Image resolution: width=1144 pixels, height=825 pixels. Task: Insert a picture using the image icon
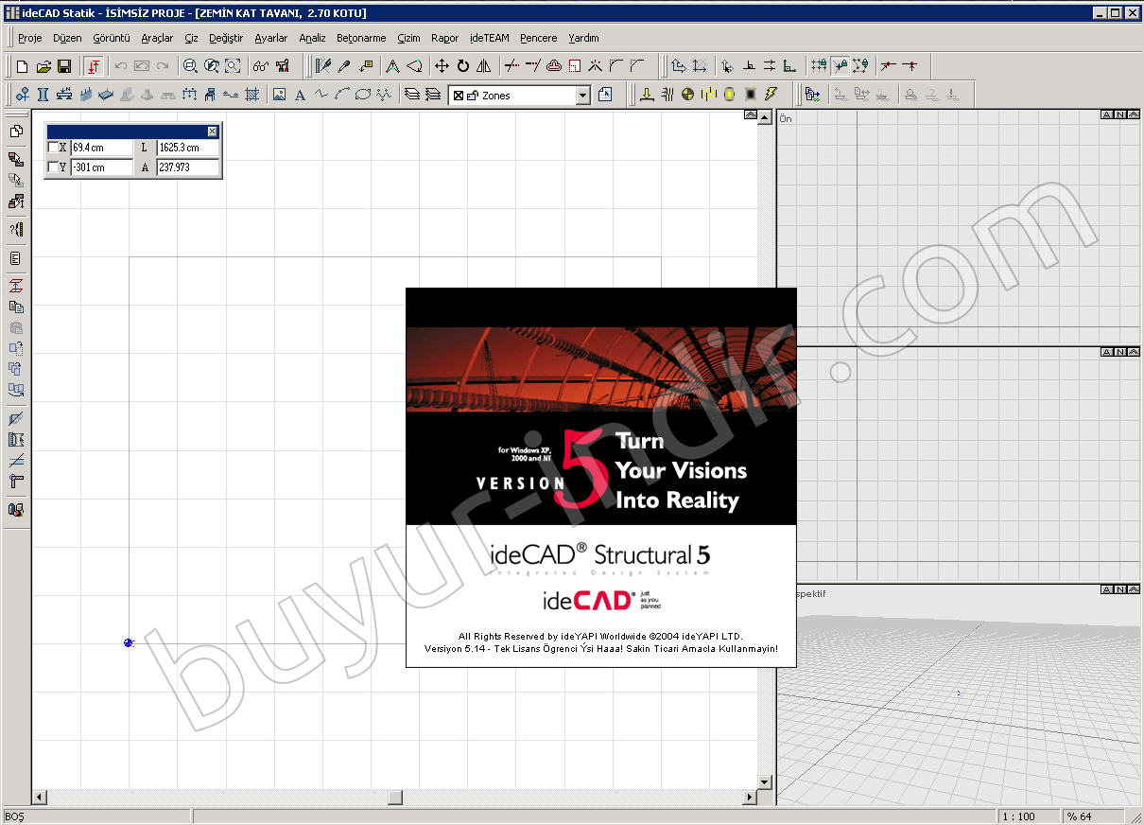[x=279, y=95]
